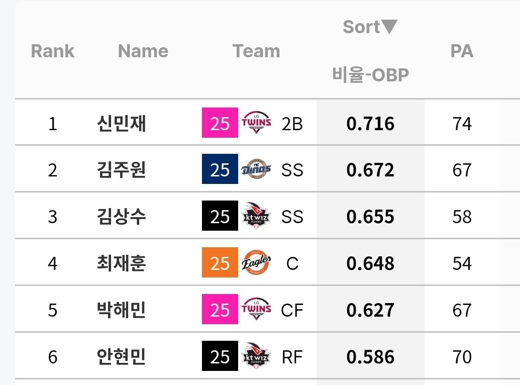Open player 김주원 profile link
The width and height of the screenshot is (520, 385).
point(121,170)
